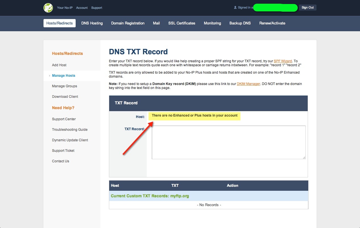Go to the Account page
360x228 pixels.
[x=82, y=8]
